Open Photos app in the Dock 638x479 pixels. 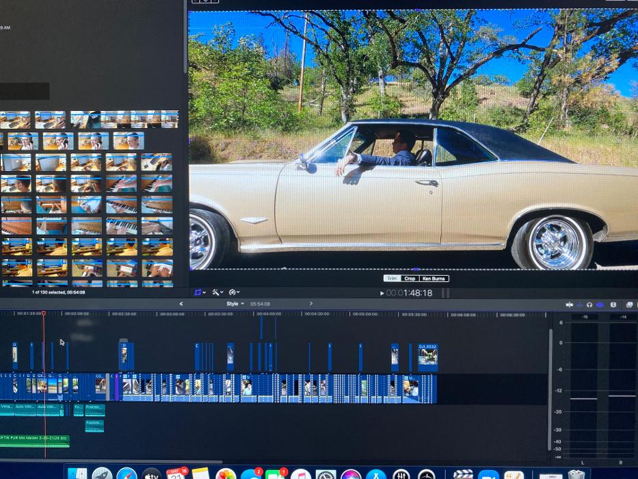point(226,474)
